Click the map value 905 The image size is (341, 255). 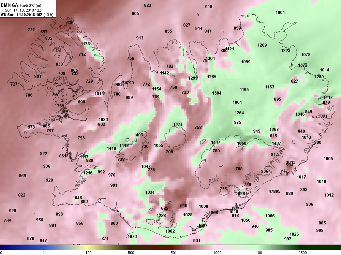tap(135, 14)
